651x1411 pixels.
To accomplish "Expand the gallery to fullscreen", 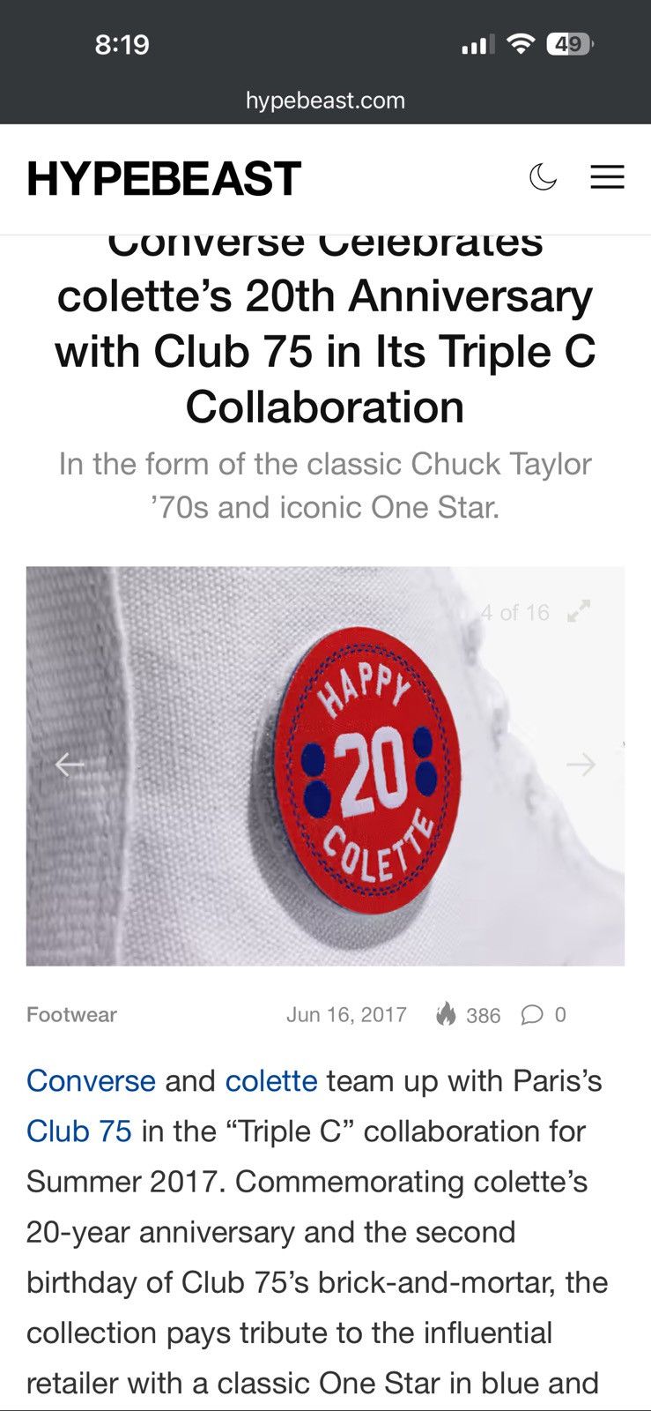I will [x=579, y=611].
